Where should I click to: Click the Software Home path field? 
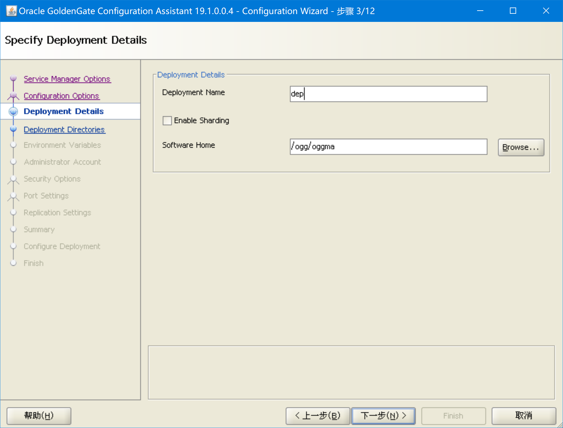click(x=388, y=147)
